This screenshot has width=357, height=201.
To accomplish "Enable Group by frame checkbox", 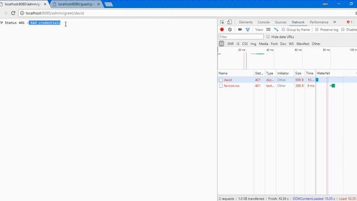I will point(283,30).
